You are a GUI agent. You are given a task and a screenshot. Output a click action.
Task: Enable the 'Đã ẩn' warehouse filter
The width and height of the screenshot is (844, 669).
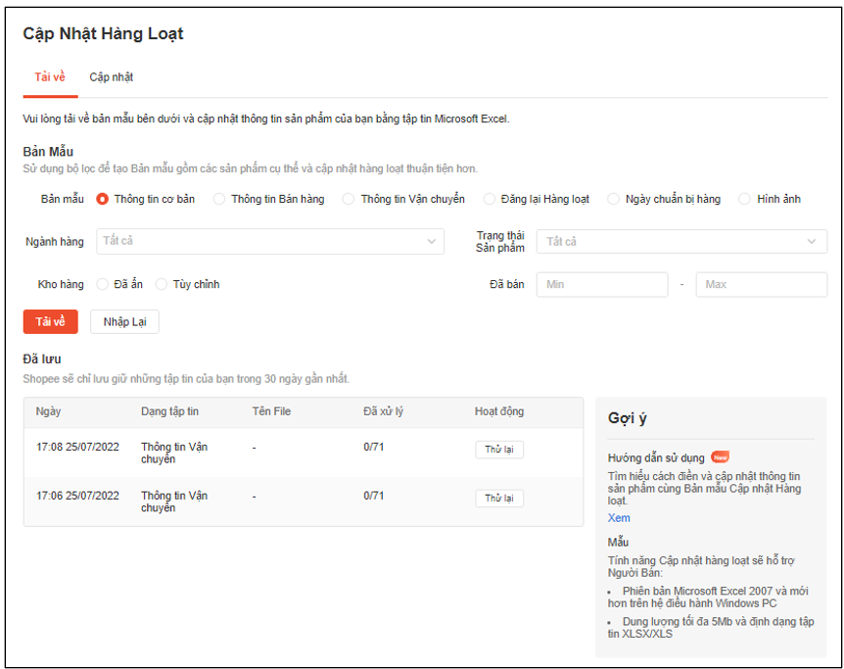coord(102,284)
